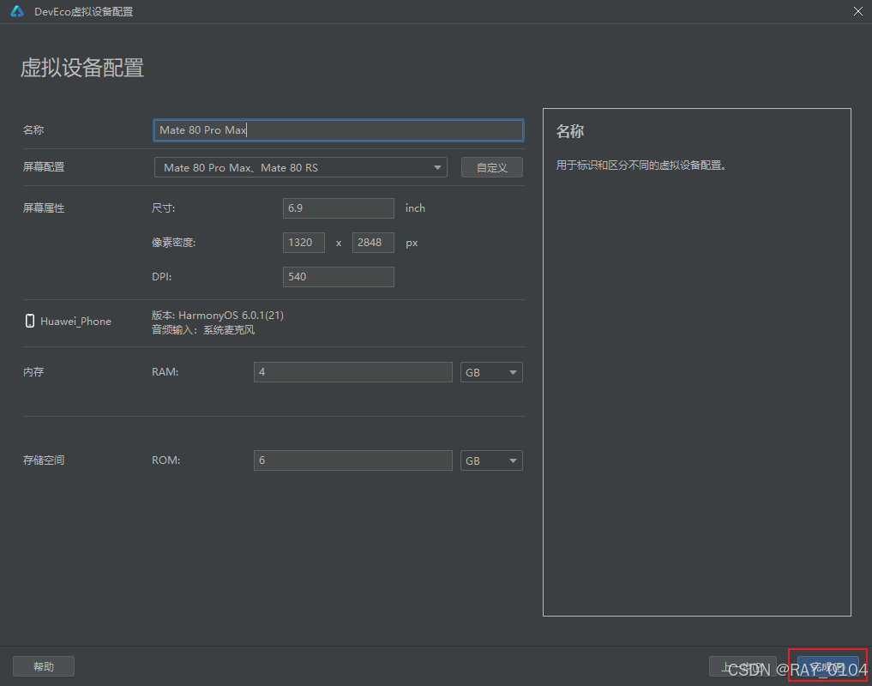Viewport: 872px width, 686px height.
Task: Click the 用于标识和区分不同的虚拟设备配置 description text
Action: click(640, 165)
